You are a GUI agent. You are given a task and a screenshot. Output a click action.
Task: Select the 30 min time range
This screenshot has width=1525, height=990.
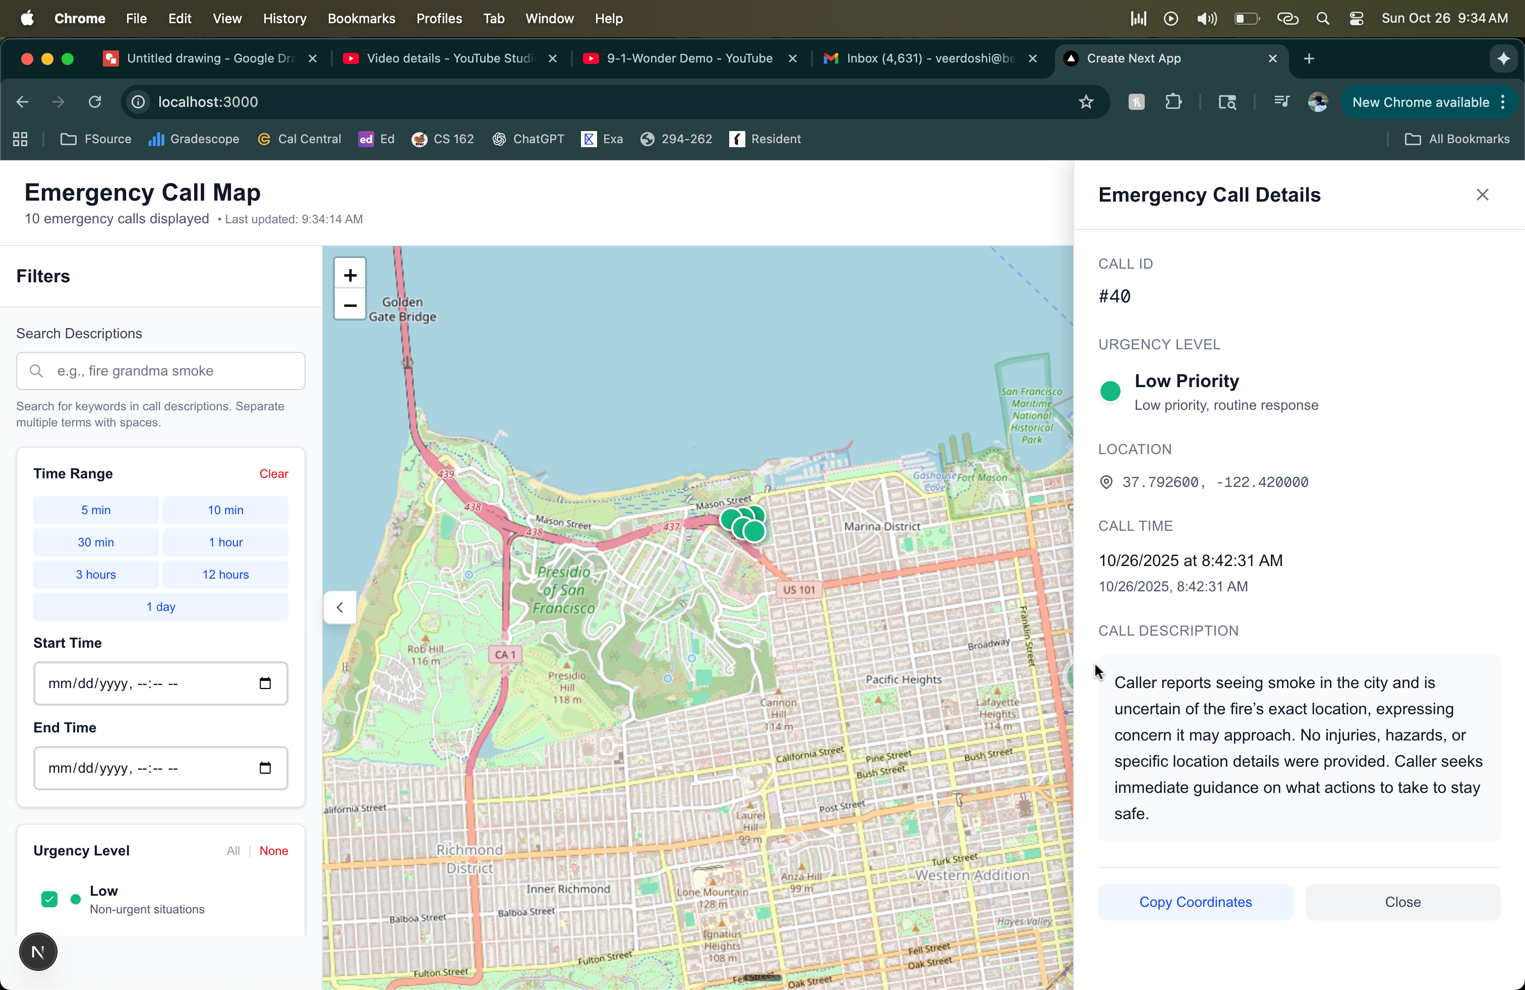[95, 542]
